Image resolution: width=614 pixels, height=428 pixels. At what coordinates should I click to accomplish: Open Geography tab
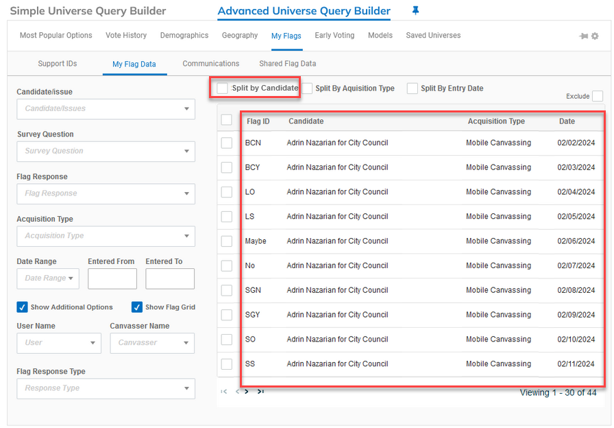pos(240,35)
